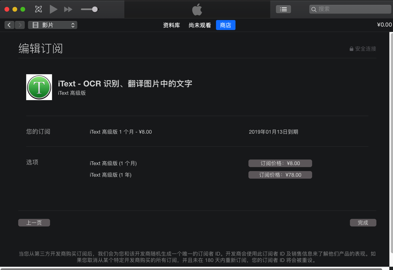Click the 完成 done button
Image resolution: width=393 pixels, height=270 pixels.
pos(363,223)
